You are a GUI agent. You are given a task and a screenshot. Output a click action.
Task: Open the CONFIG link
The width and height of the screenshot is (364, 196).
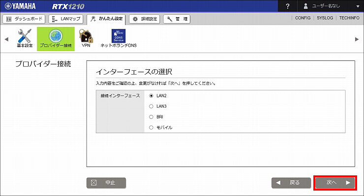click(303, 18)
